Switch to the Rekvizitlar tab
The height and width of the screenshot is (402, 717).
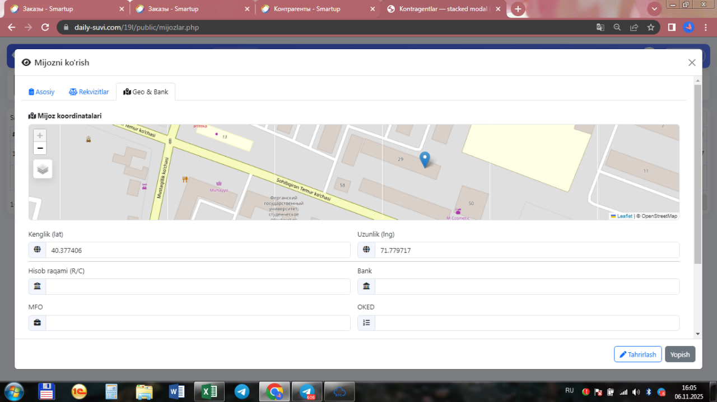89,92
